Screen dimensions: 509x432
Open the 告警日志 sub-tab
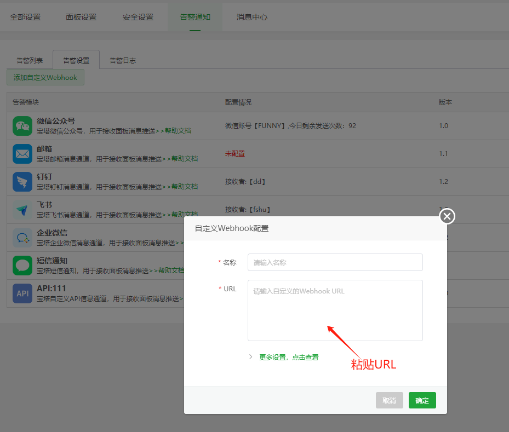(123, 60)
